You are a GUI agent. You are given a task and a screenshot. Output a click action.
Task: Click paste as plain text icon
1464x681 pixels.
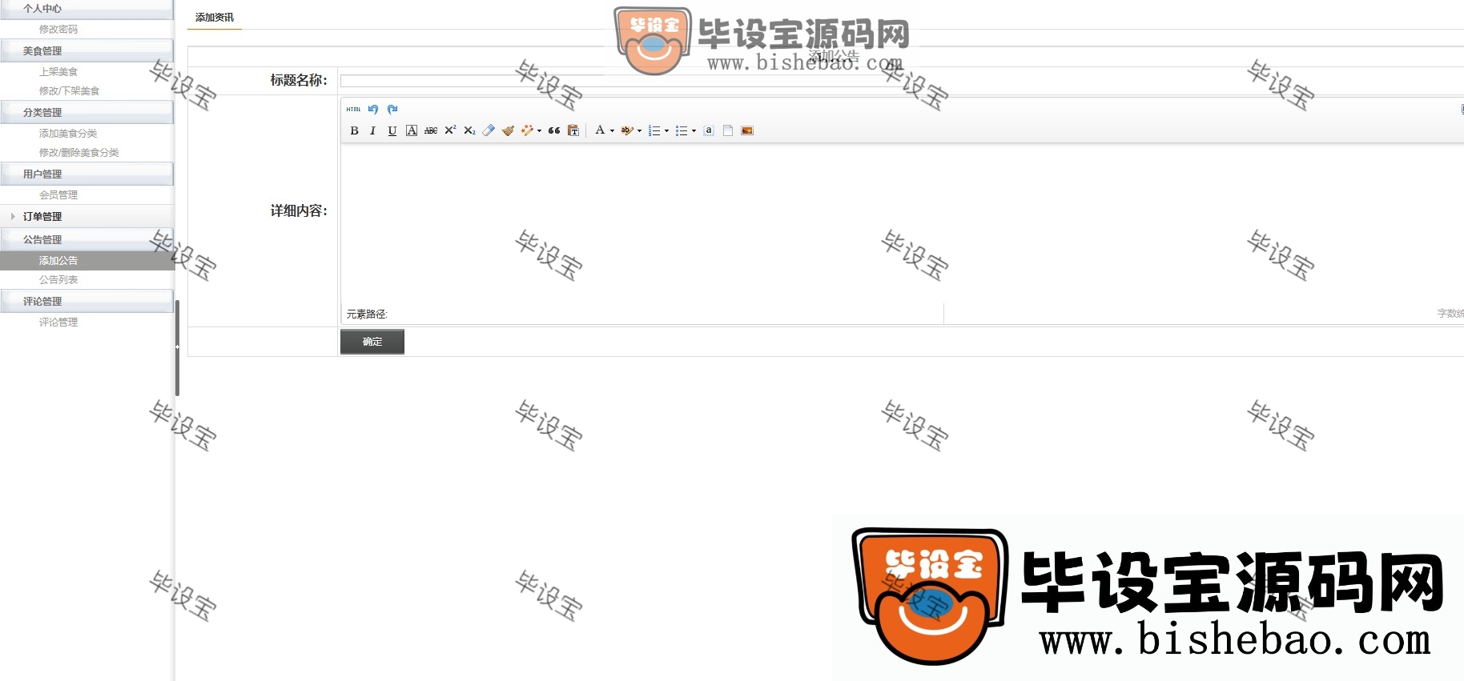pyautogui.click(x=573, y=130)
